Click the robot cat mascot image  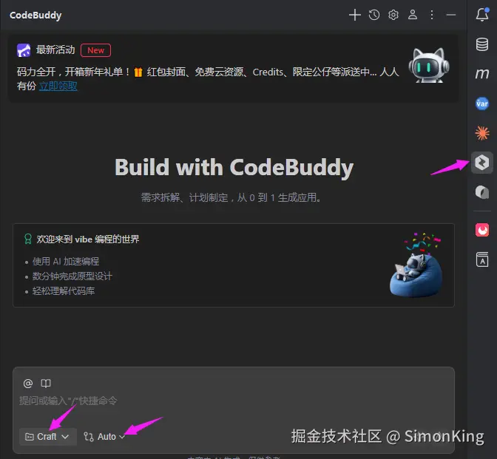tap(429, 66)
